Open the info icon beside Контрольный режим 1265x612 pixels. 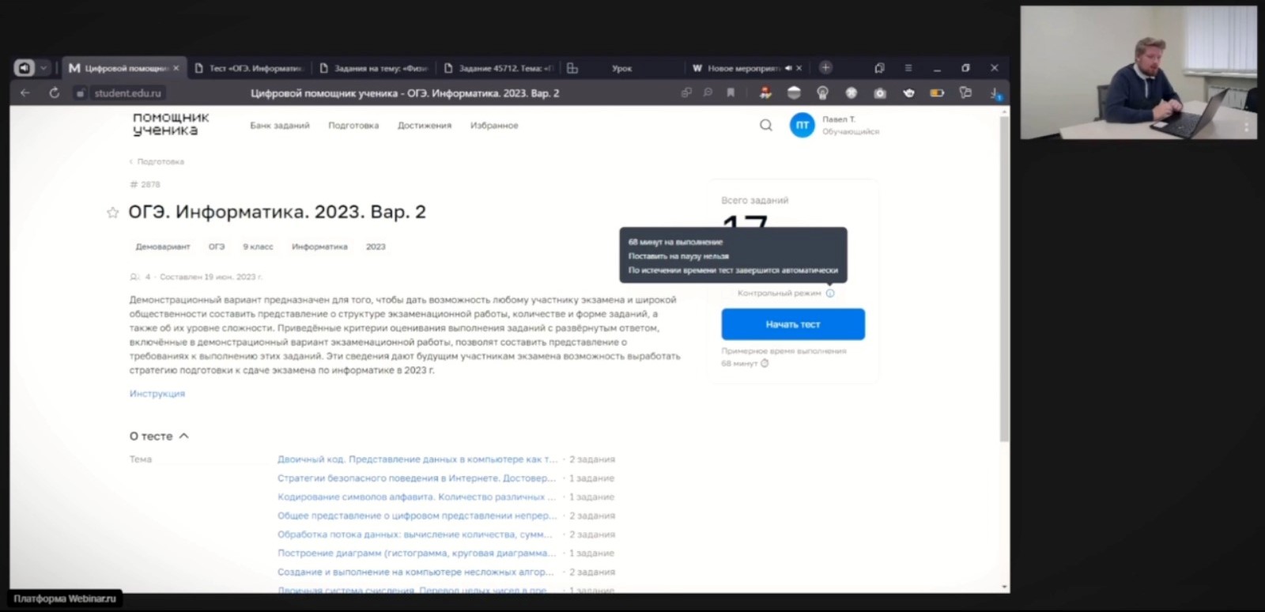coord(830,293)
